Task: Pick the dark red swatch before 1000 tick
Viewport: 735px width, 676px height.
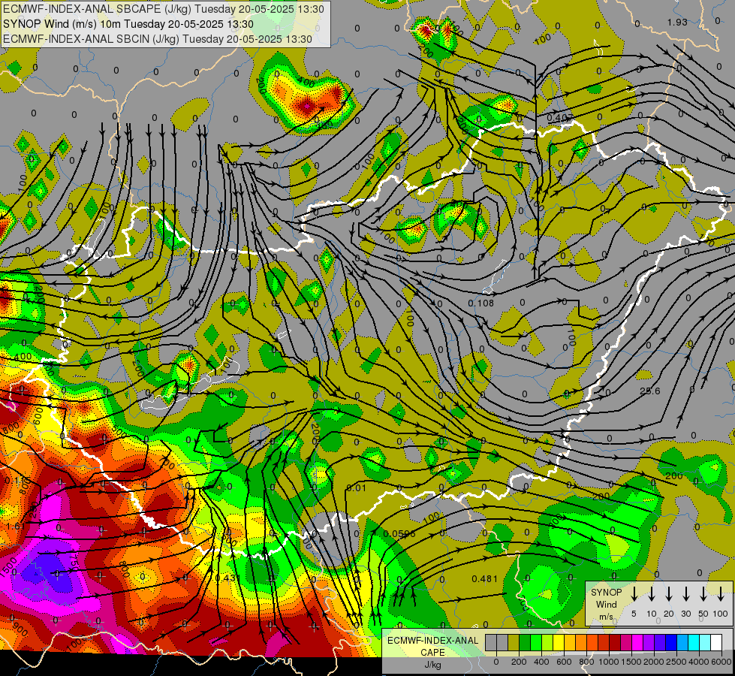Action: (x=604, y=643)
